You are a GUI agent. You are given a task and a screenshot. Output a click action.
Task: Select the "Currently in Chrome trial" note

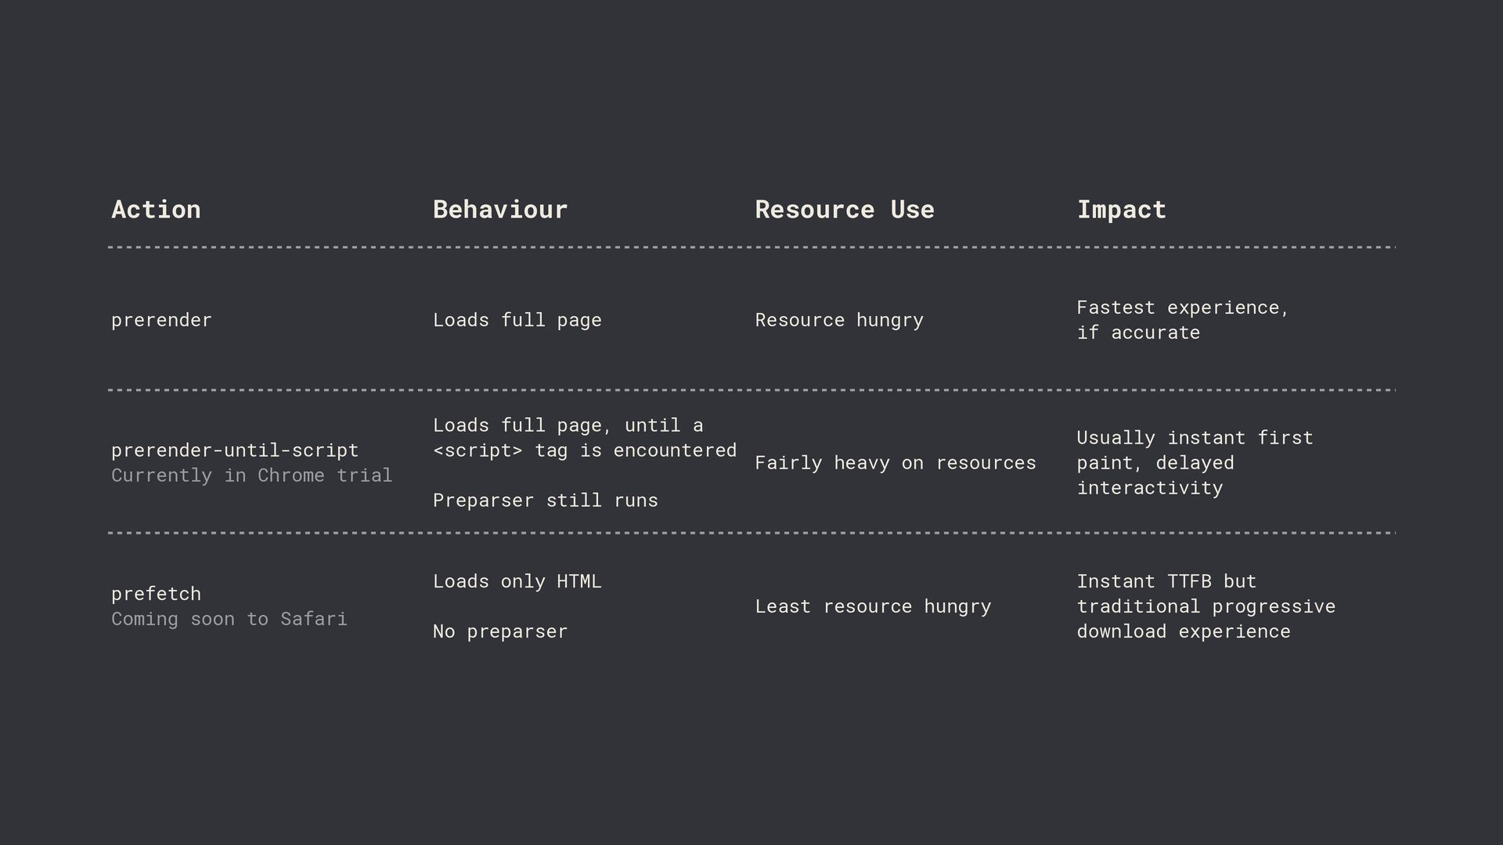[x=251, y=475]
